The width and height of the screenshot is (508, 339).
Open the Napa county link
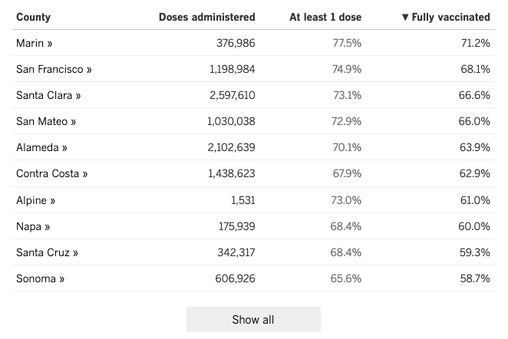(33, 226)
